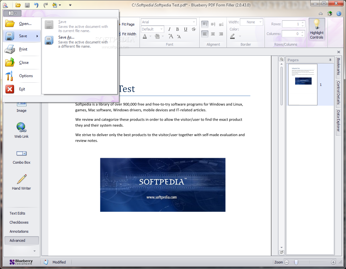Click the Columns input field
Image resolution: width=346 pixels, height=269 pixels.
293,34
